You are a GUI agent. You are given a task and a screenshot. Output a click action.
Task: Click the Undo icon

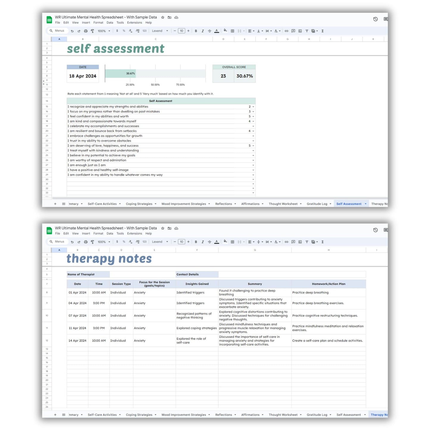coord(72,31)
